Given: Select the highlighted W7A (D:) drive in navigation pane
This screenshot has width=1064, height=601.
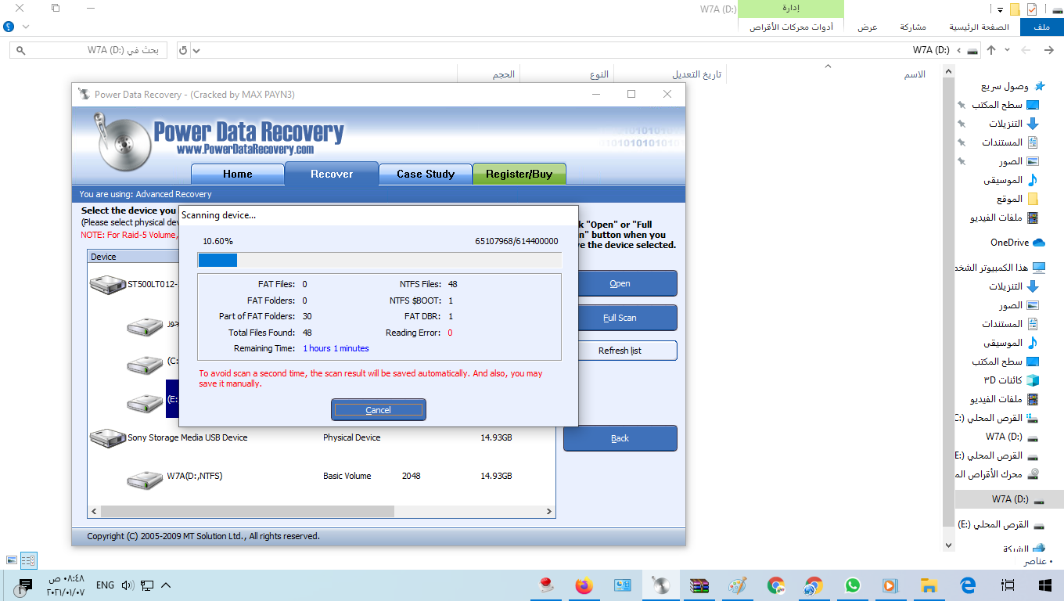Looking at the screenshot, I should pyautogui.click(x=1009, y=499).
